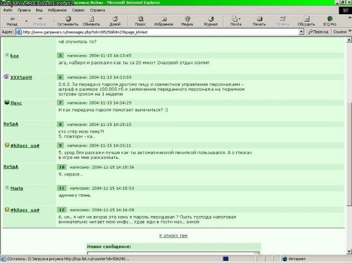352x264 pixels.
Task: Click the icon next to kaa
Action: 7,55
